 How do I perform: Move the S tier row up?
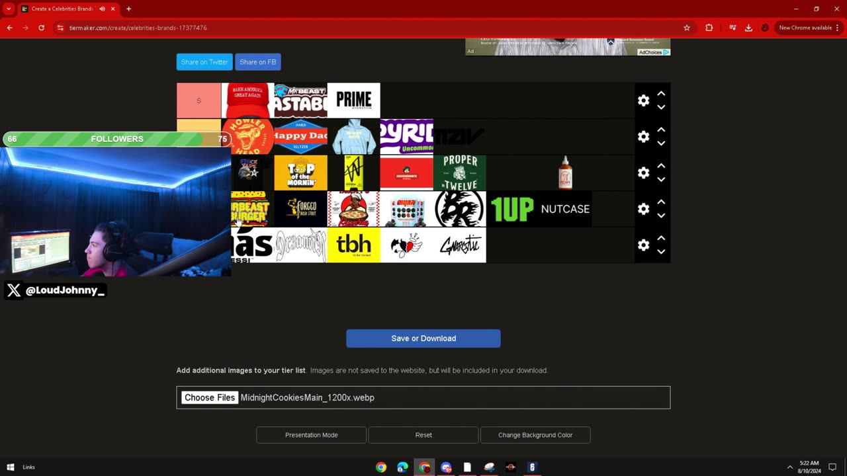661,94
